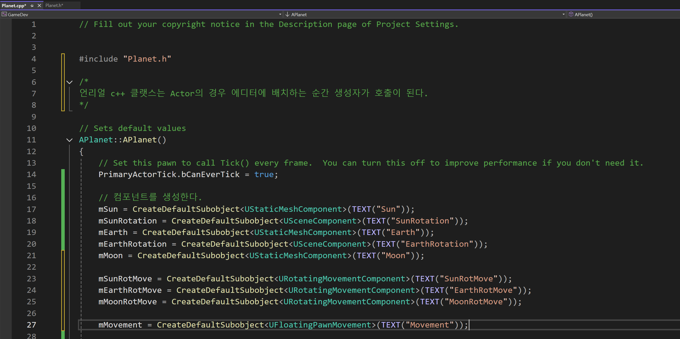Open the APlanet class scope dropdown
Screen dimensions: 680x339
563,14
